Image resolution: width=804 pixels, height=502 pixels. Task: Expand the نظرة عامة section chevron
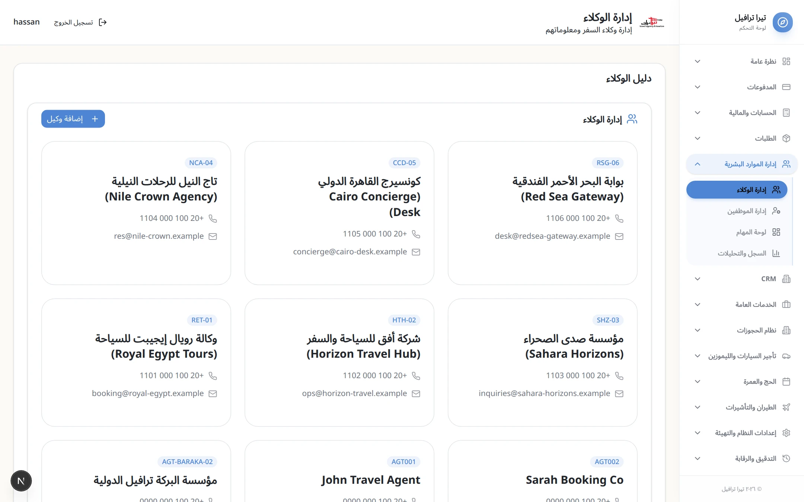(698, 61)
